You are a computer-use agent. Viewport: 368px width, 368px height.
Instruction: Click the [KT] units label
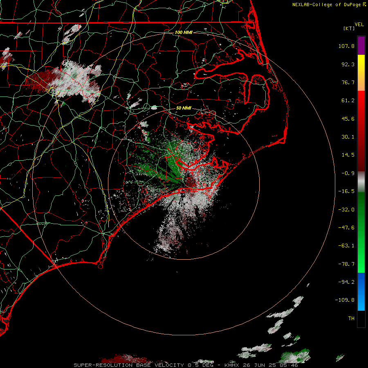tap(349, 28)
